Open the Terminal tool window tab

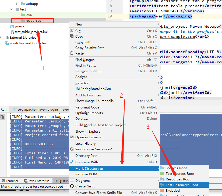[10, 181]
